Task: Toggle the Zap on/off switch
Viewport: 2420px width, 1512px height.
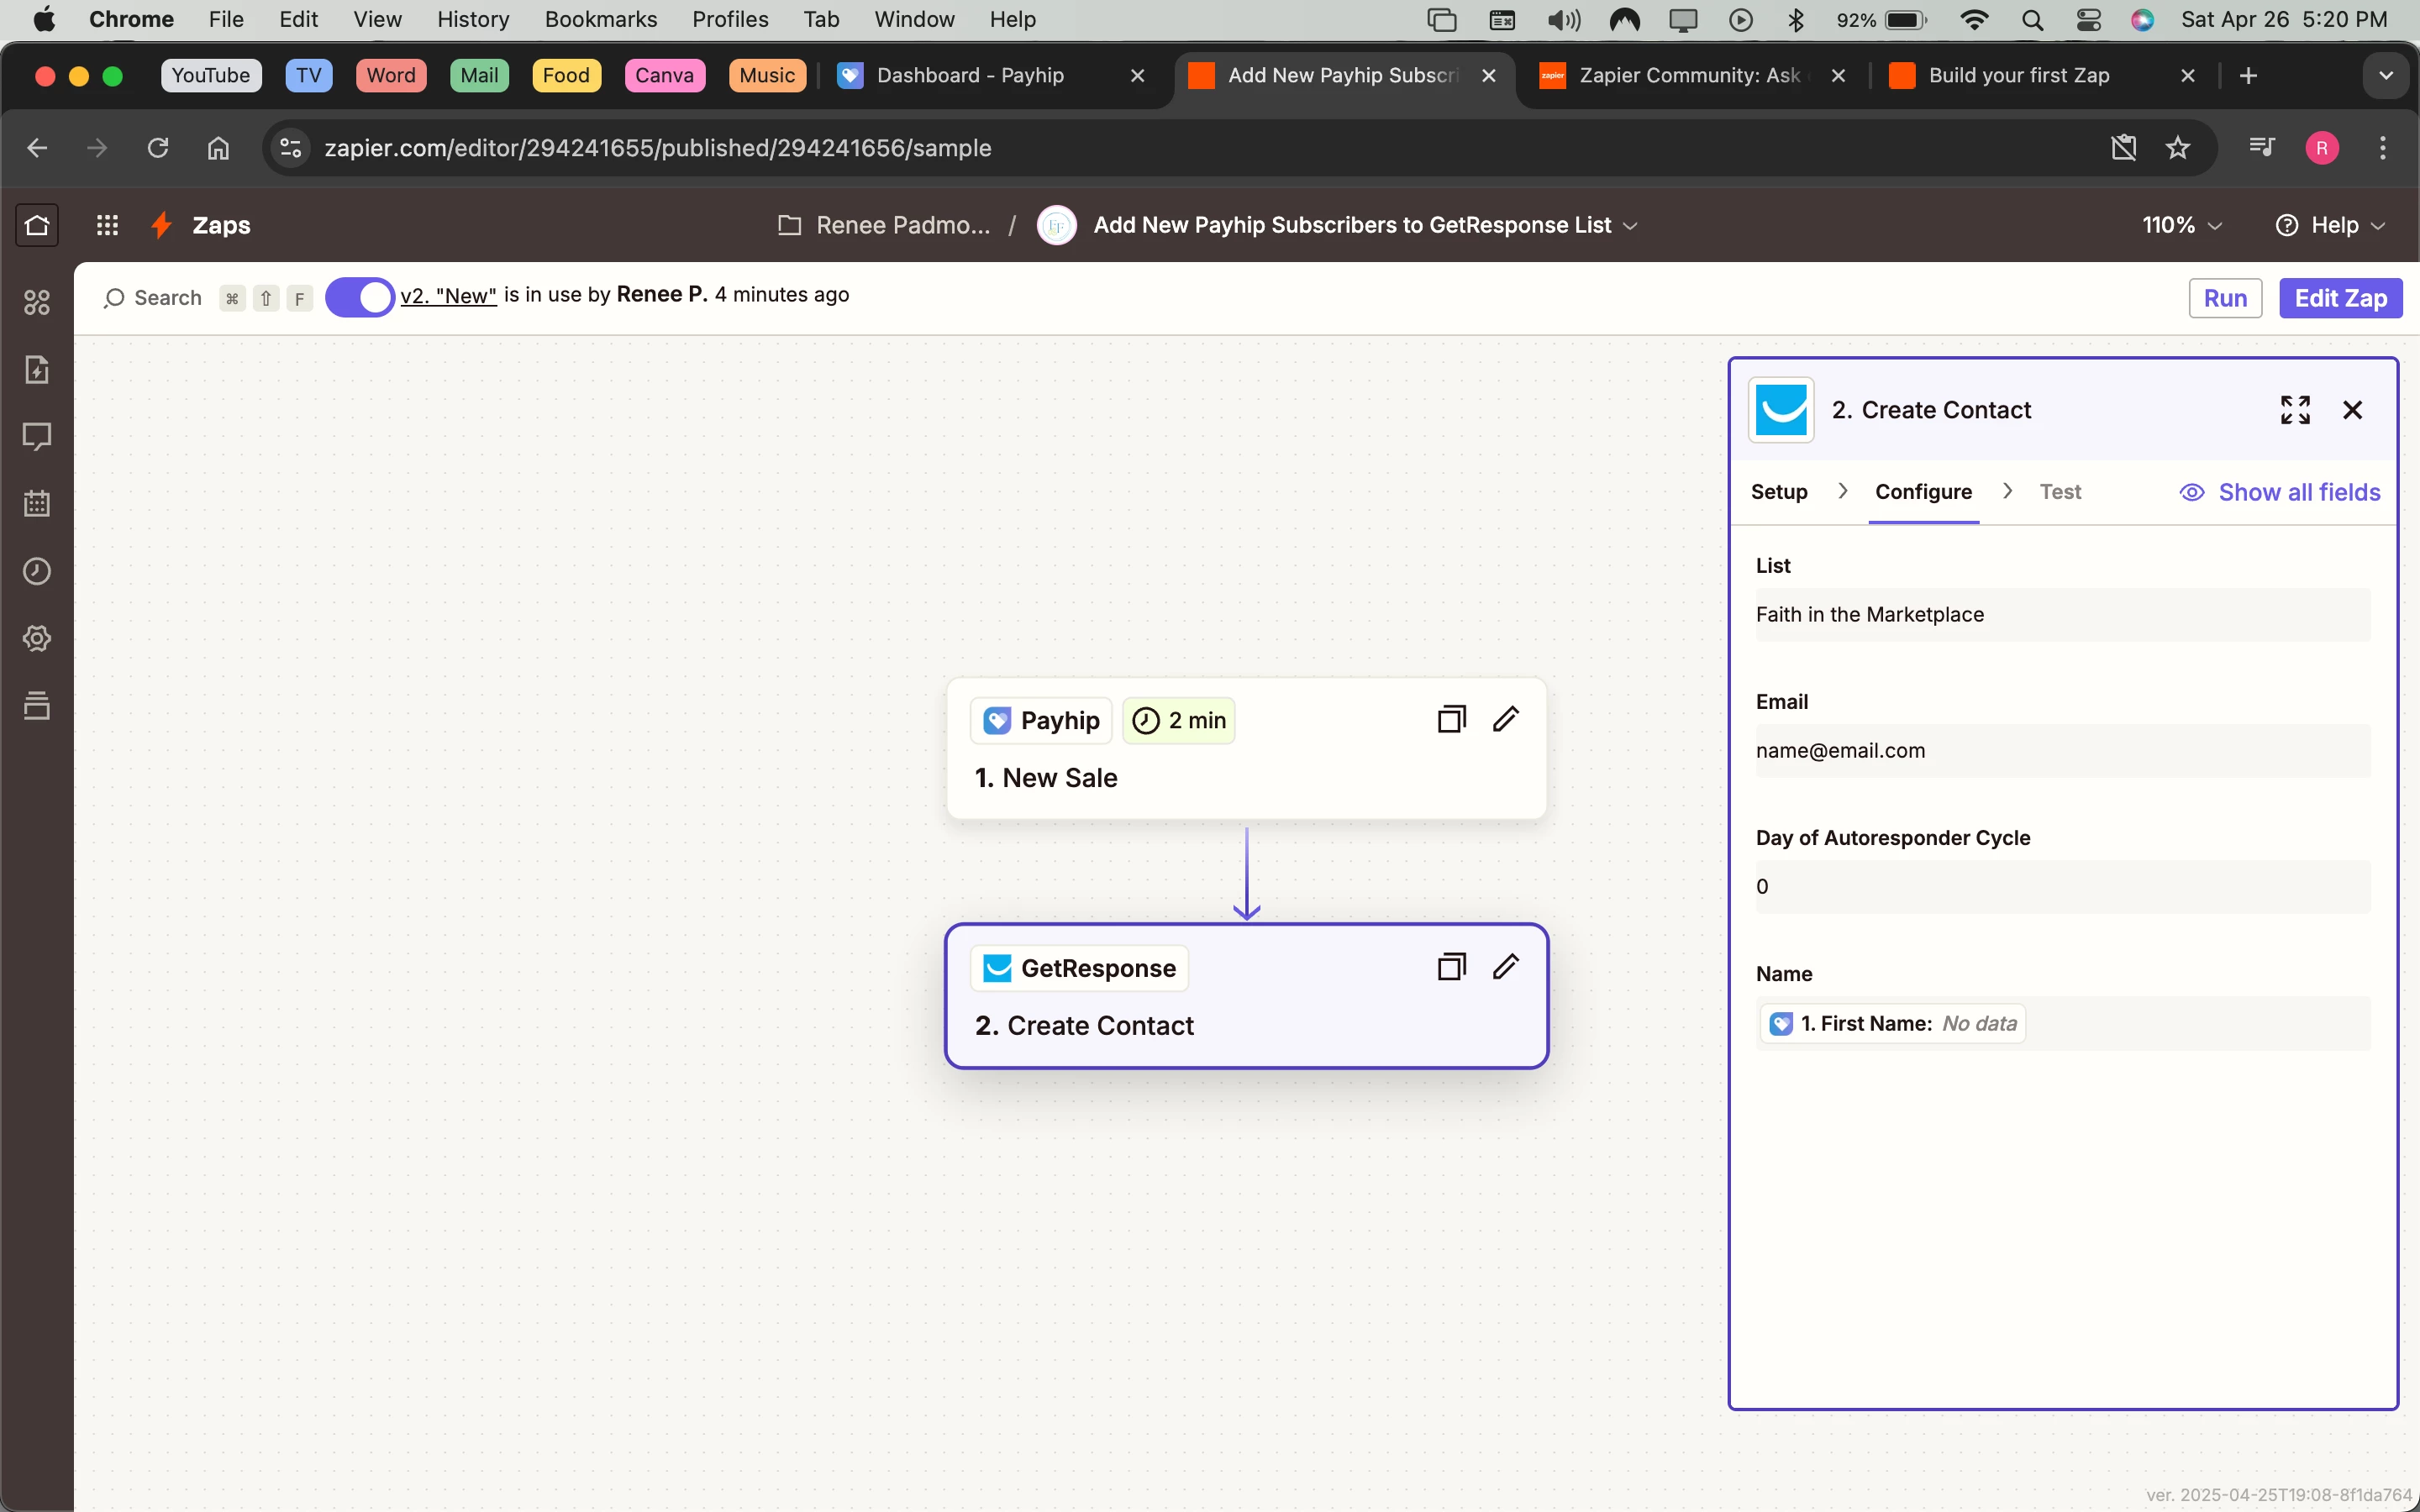Action: click(360, 297)
